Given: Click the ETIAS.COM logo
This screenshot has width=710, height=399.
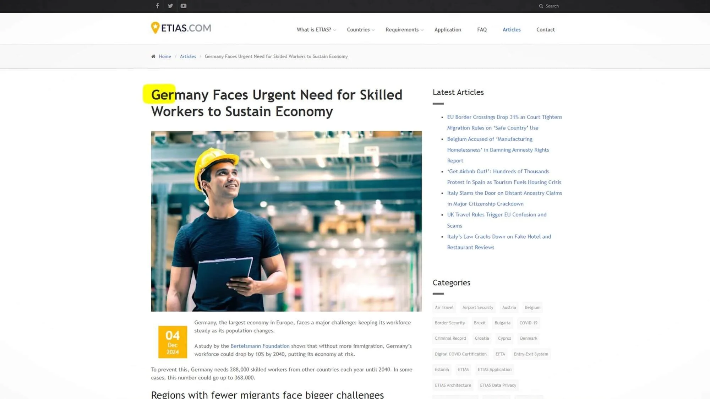Looking at the screenshot, I should tap(181, 28).
